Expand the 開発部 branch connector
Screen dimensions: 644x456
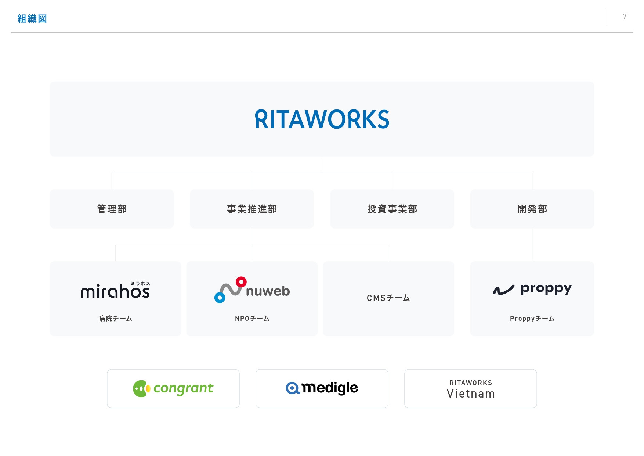click(x=532, y=244)
